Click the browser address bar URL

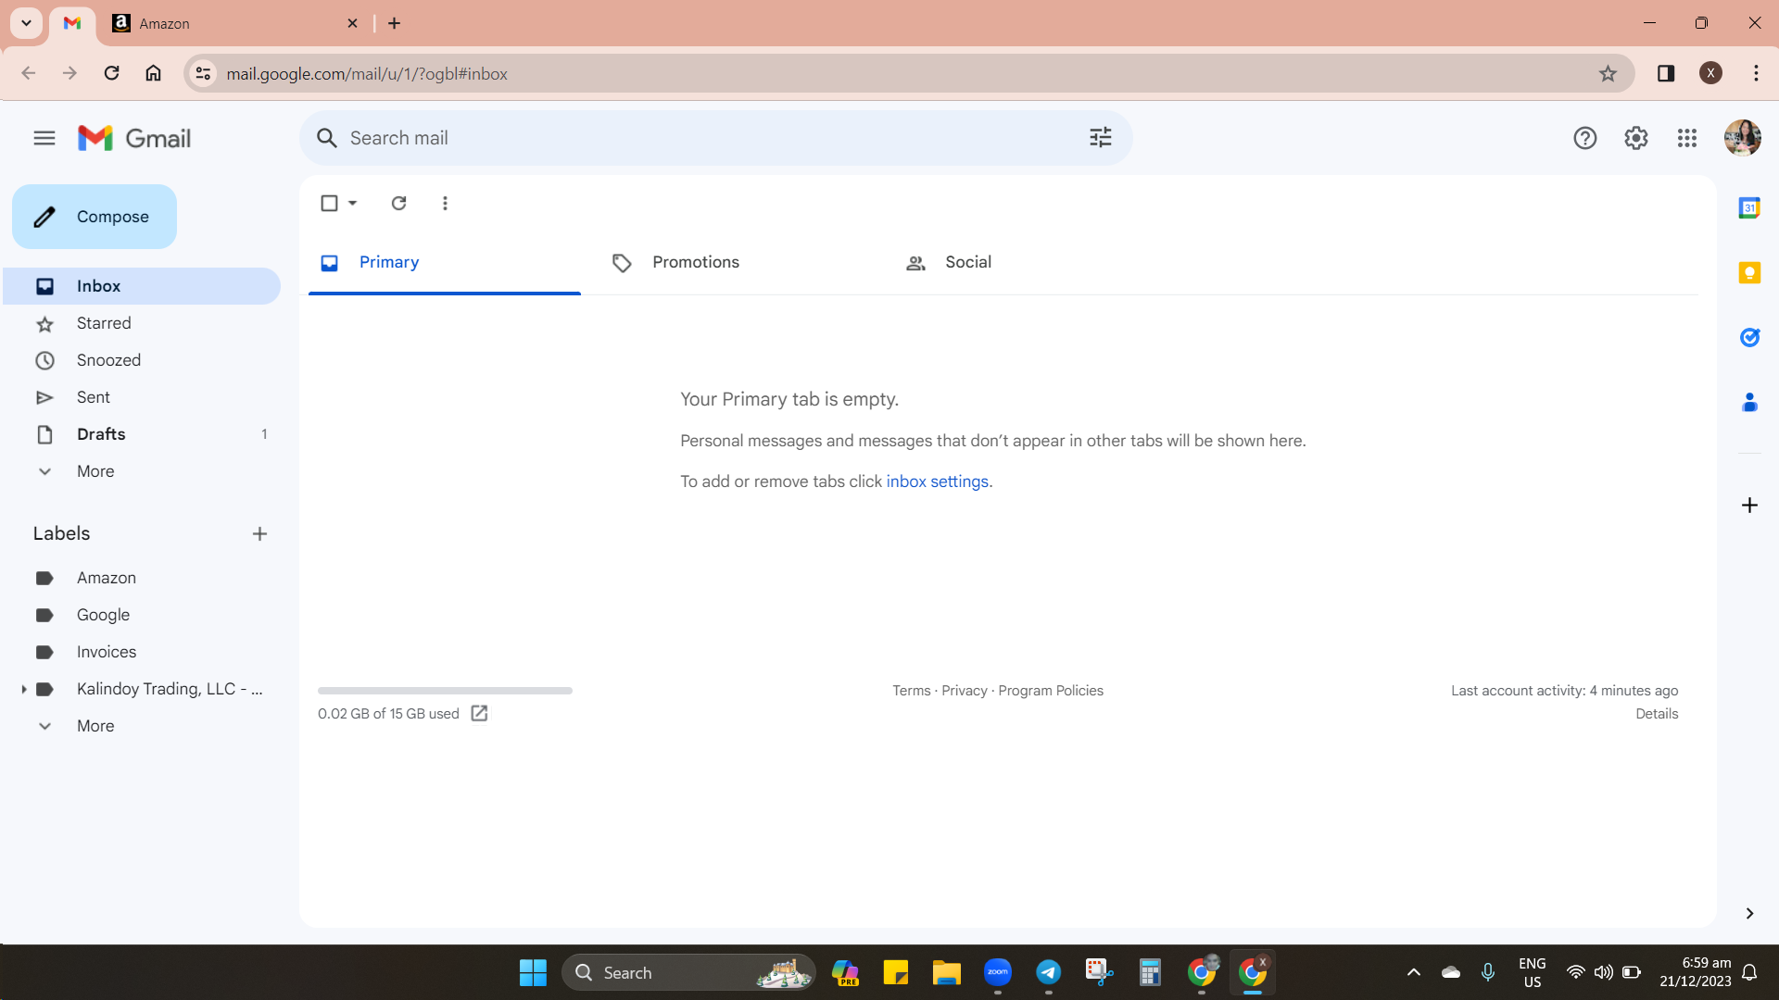[367, 73]
